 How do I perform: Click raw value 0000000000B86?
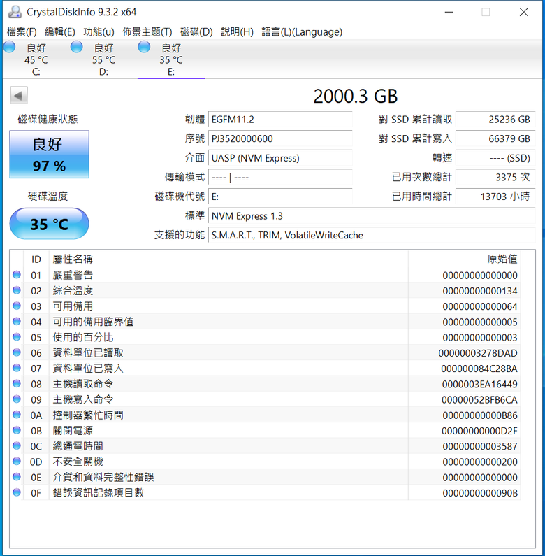point(480,415)
